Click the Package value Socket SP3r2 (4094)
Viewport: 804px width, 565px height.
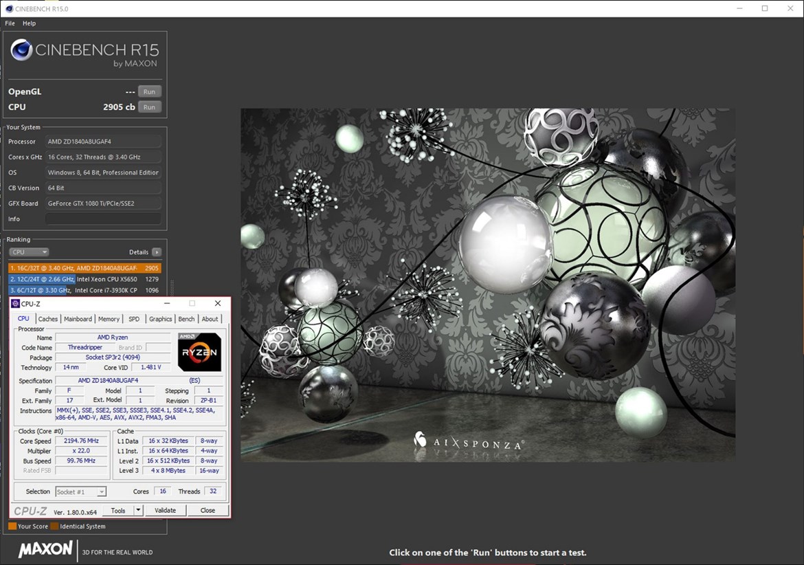coord(113,357)
